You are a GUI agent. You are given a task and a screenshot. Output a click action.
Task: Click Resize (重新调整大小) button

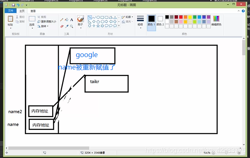(47, 22)
